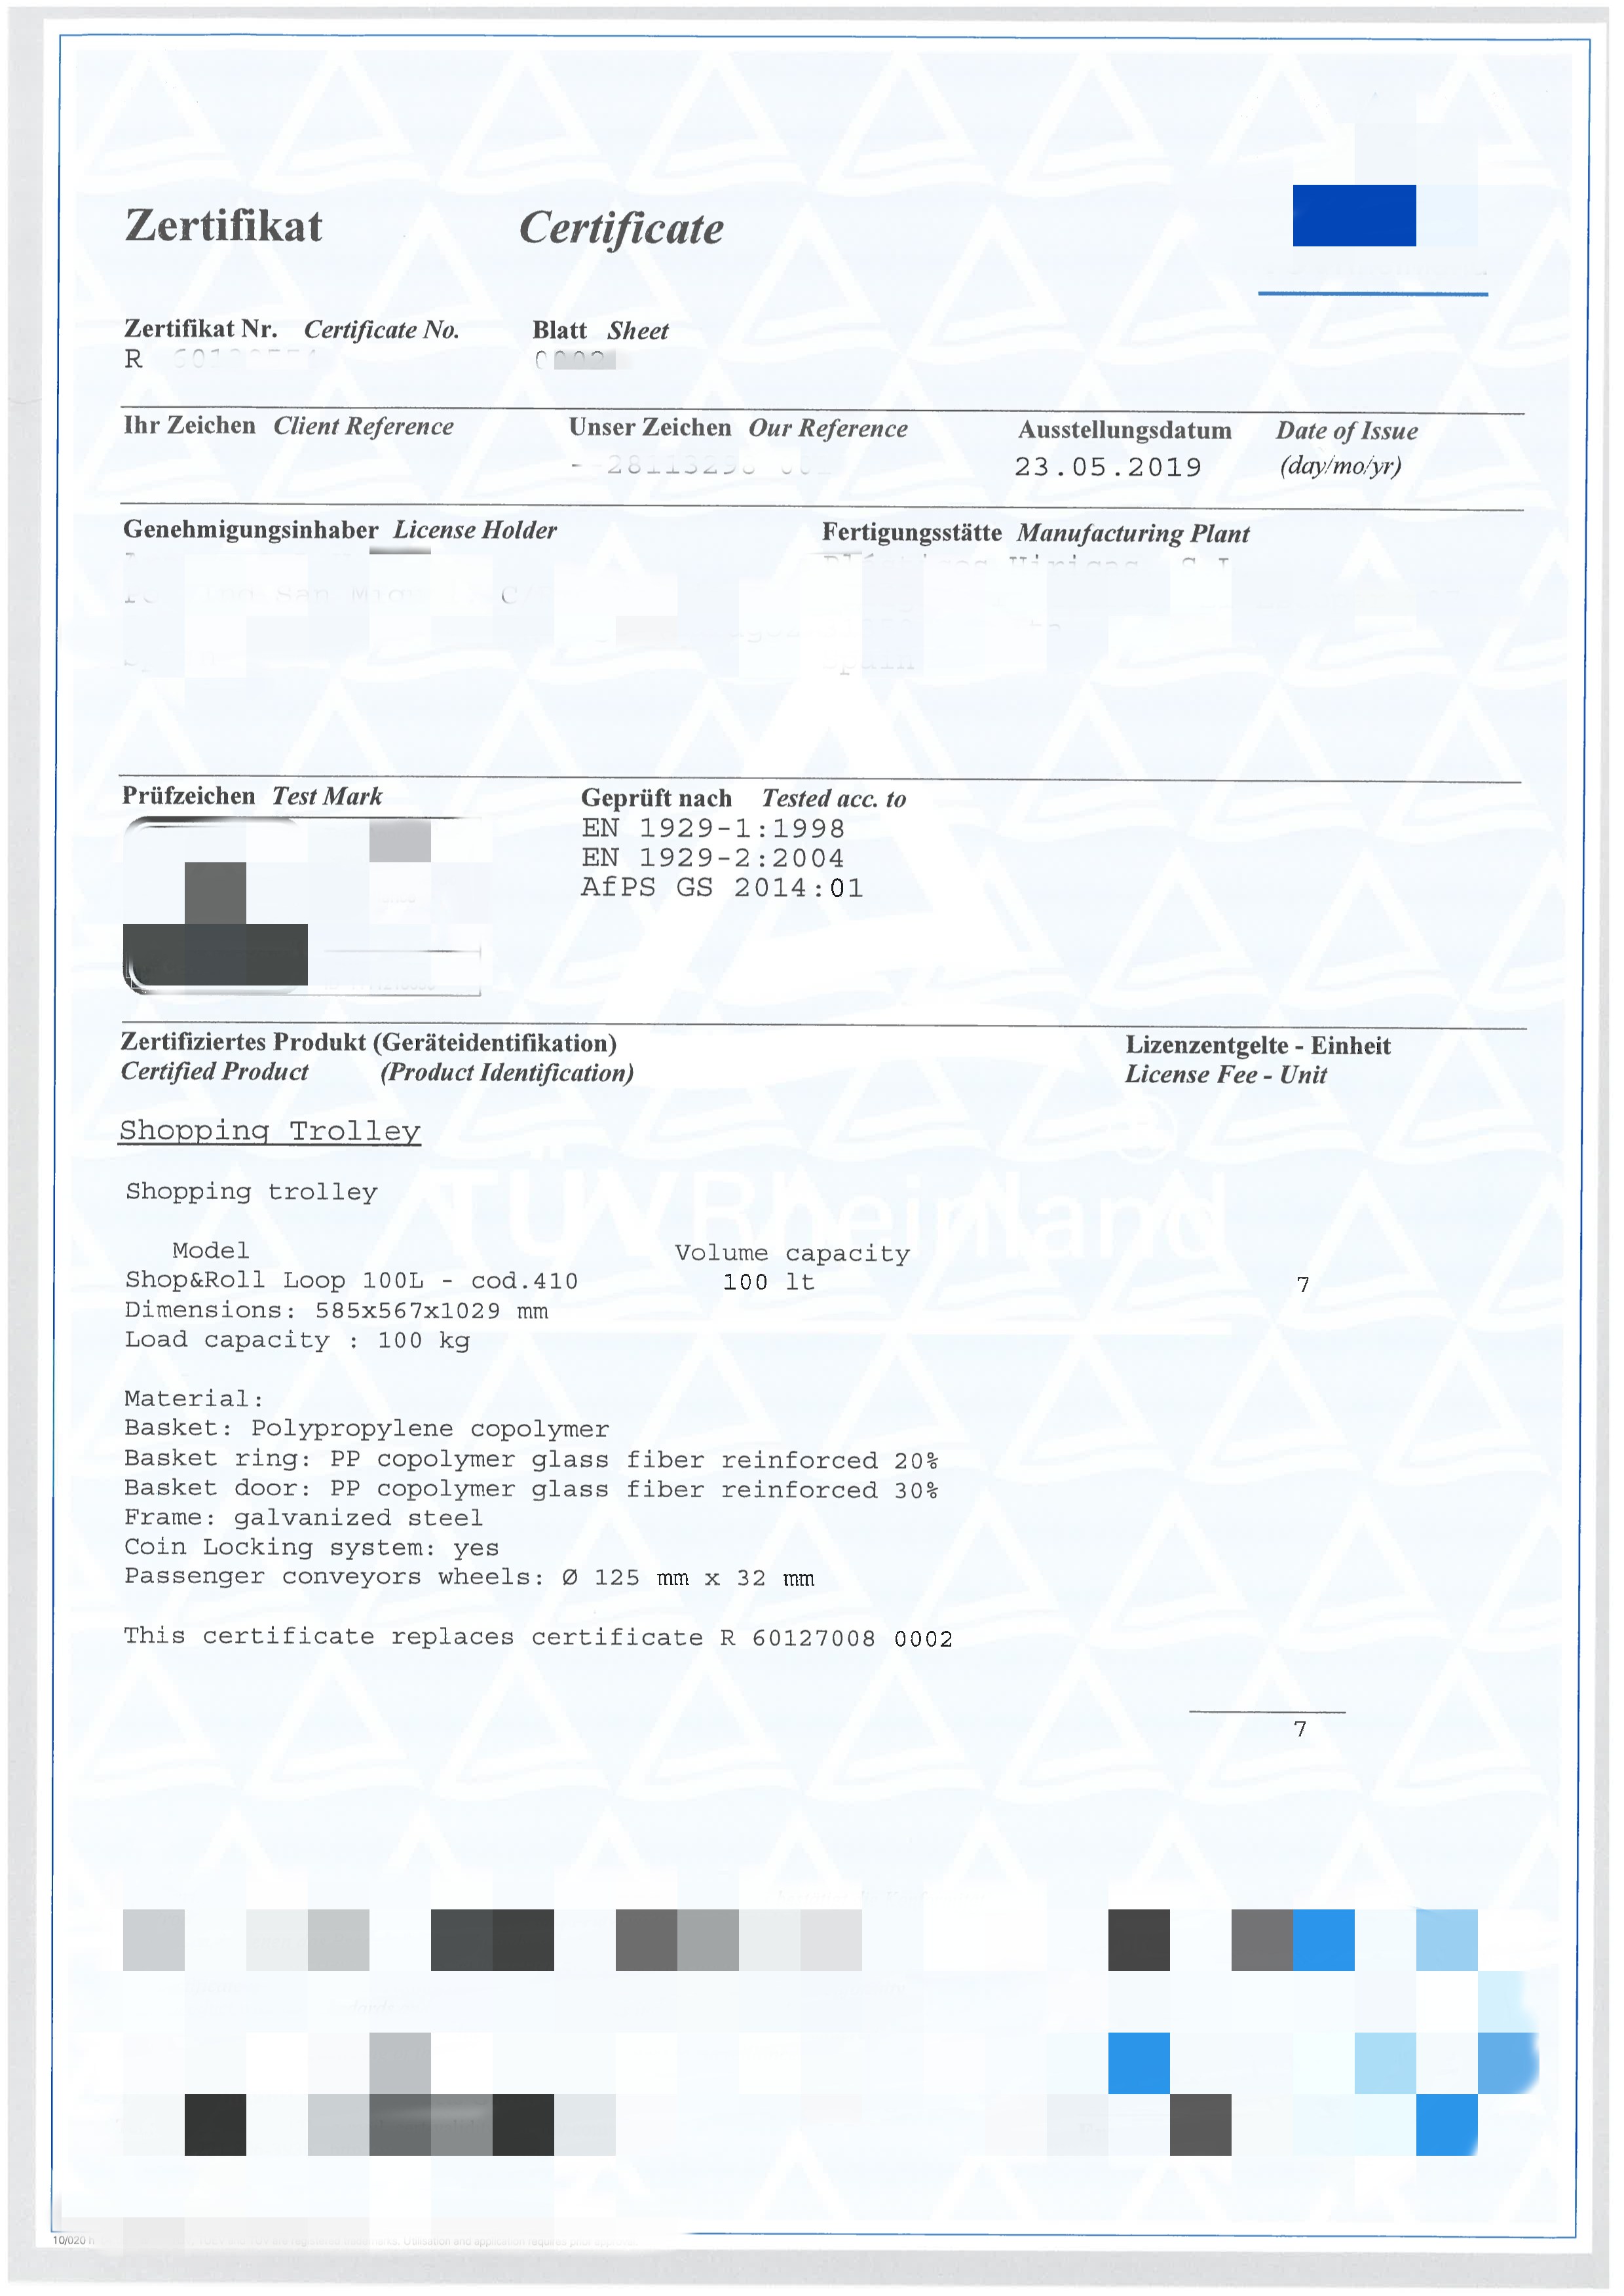Click the 'Blatt' label

point(559,330)
